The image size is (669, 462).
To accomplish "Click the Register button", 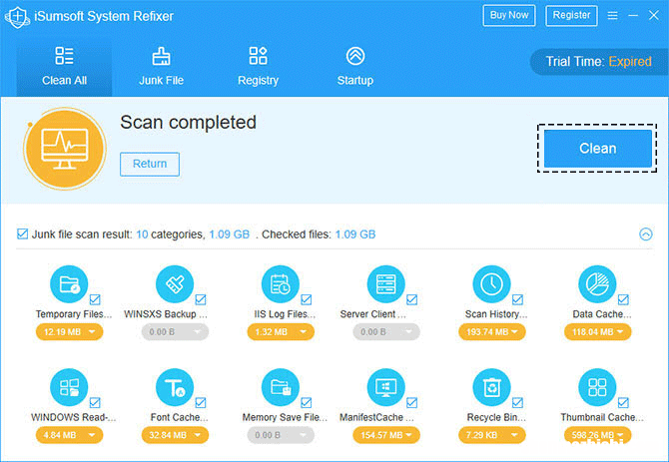I will pyautogui.click(x=571, y=15).
